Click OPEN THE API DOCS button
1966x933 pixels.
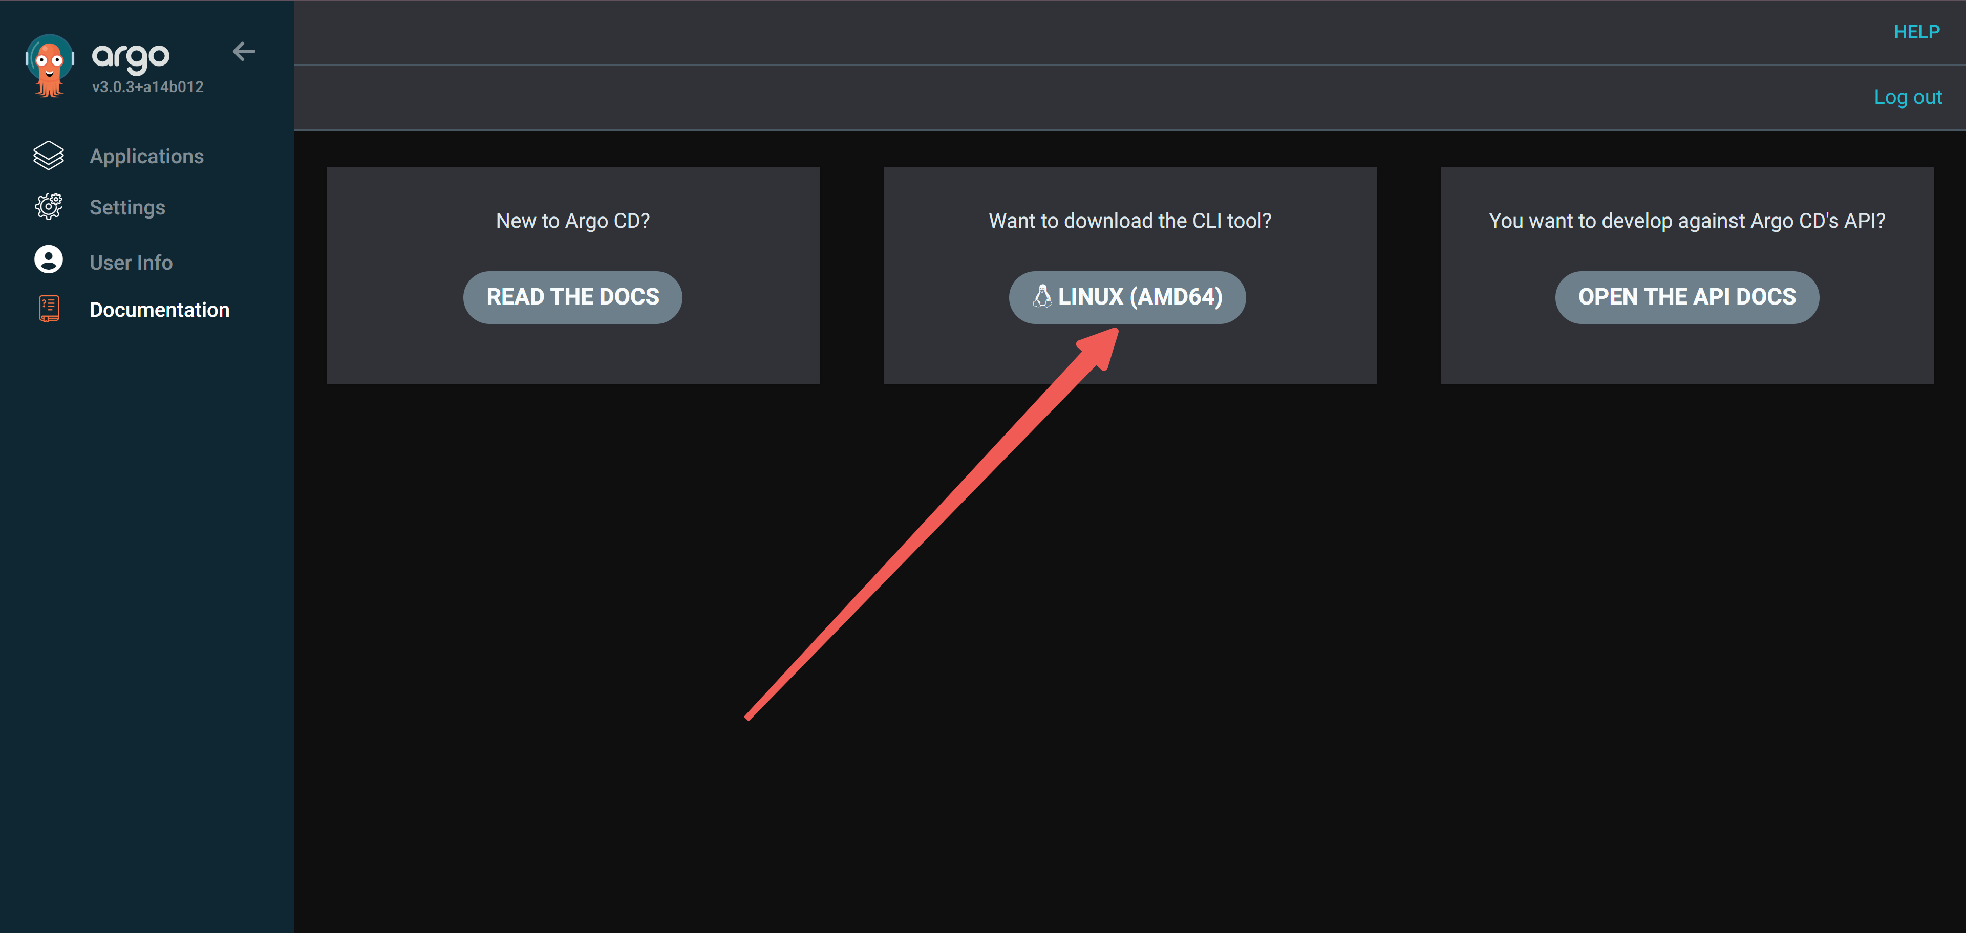click(x=1686, y=297)
